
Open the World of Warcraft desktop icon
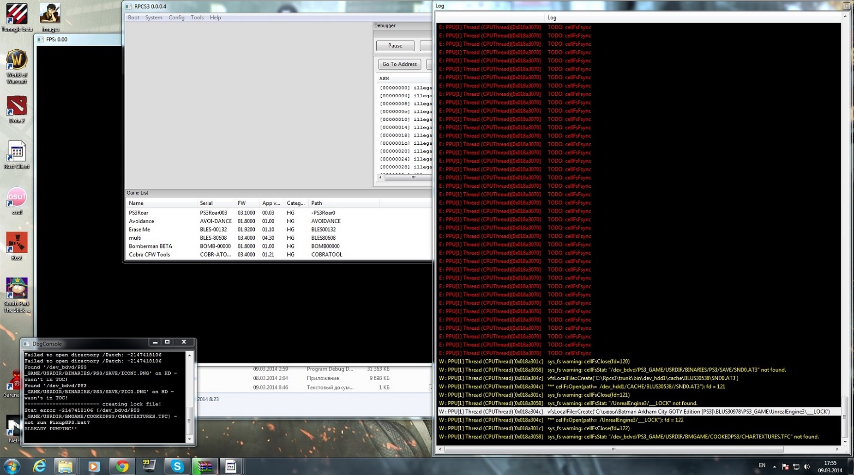pyautogui.click(x=17, y=62)
